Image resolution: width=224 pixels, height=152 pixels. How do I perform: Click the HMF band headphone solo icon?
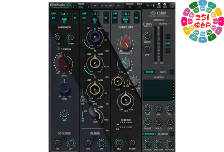[x=84, y=54]
